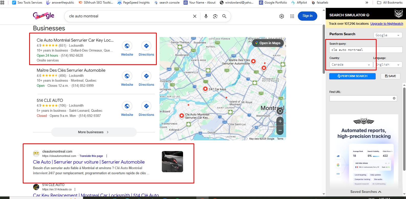
Task: Zoom out on the map
Action: tap(280, 130)
